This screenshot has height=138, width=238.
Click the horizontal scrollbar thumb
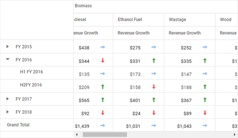[x=105, y=135]
